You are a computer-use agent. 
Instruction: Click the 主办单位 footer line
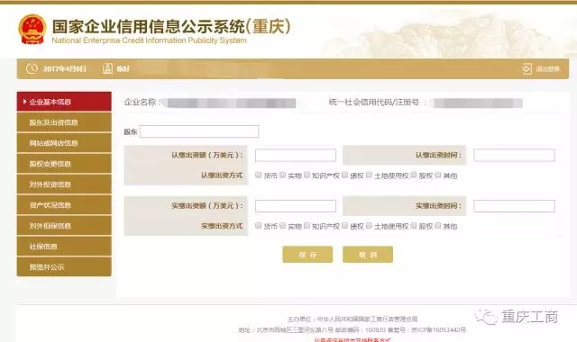click(353, 319)
